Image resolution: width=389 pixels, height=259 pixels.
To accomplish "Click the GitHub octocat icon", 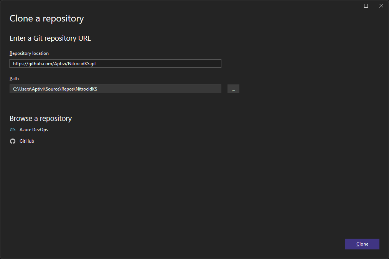I will pos(13,141).
